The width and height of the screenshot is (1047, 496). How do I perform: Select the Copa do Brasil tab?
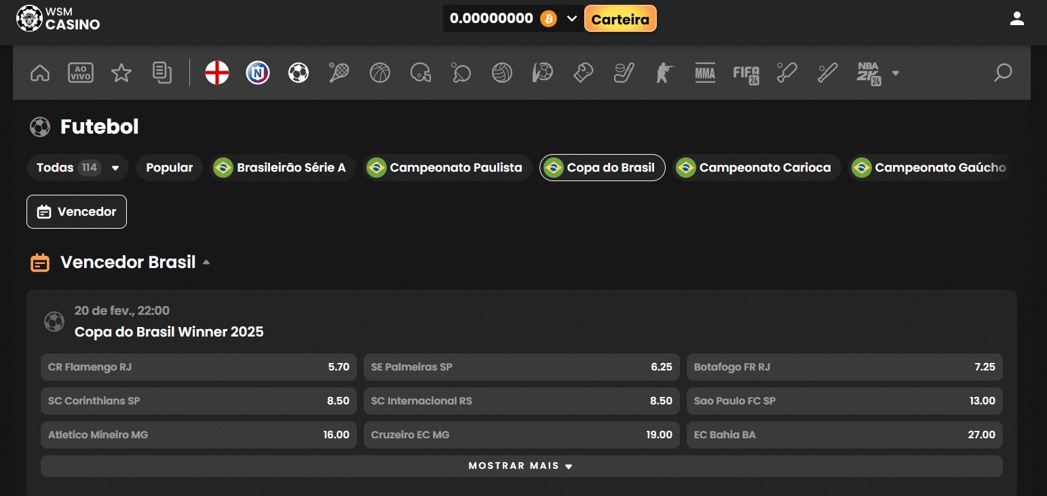(x=603, y=168)
